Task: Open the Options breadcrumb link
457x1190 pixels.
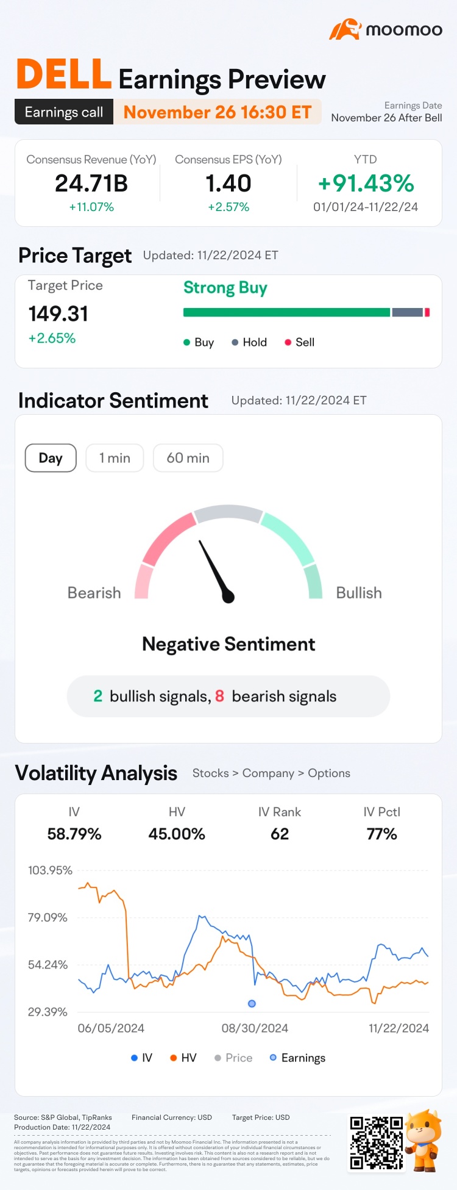Action: (329, 773)
